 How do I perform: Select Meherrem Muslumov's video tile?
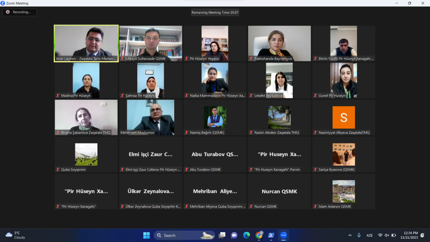click(x=151, y=117)
